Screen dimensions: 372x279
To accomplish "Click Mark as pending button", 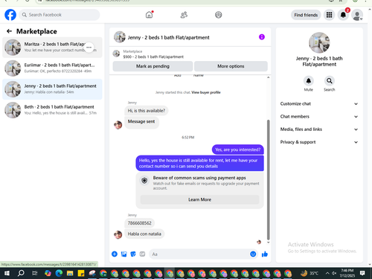I will 153,66.
